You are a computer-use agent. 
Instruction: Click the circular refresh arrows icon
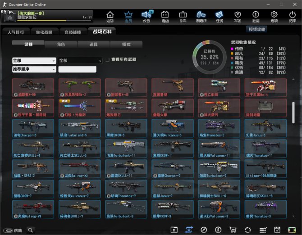pyautogui.click(x=248, y=230)
